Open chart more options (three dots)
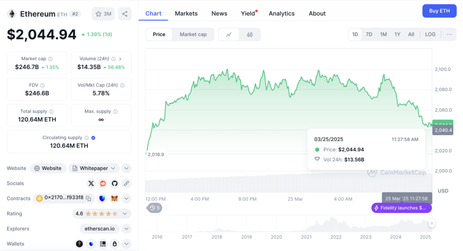463x251 pixels. (x=449, y=34)
